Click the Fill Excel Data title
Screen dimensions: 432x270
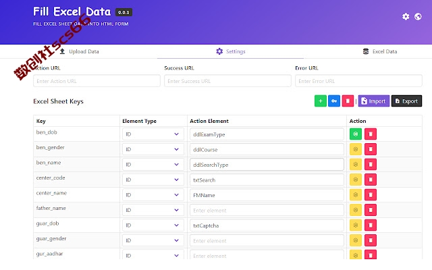[72, 11]
